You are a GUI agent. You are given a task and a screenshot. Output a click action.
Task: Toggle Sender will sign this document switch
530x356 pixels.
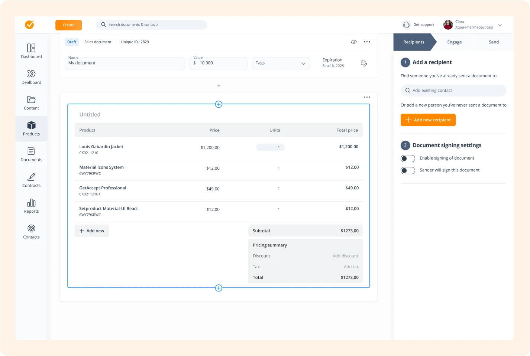(x=408, y=170)
